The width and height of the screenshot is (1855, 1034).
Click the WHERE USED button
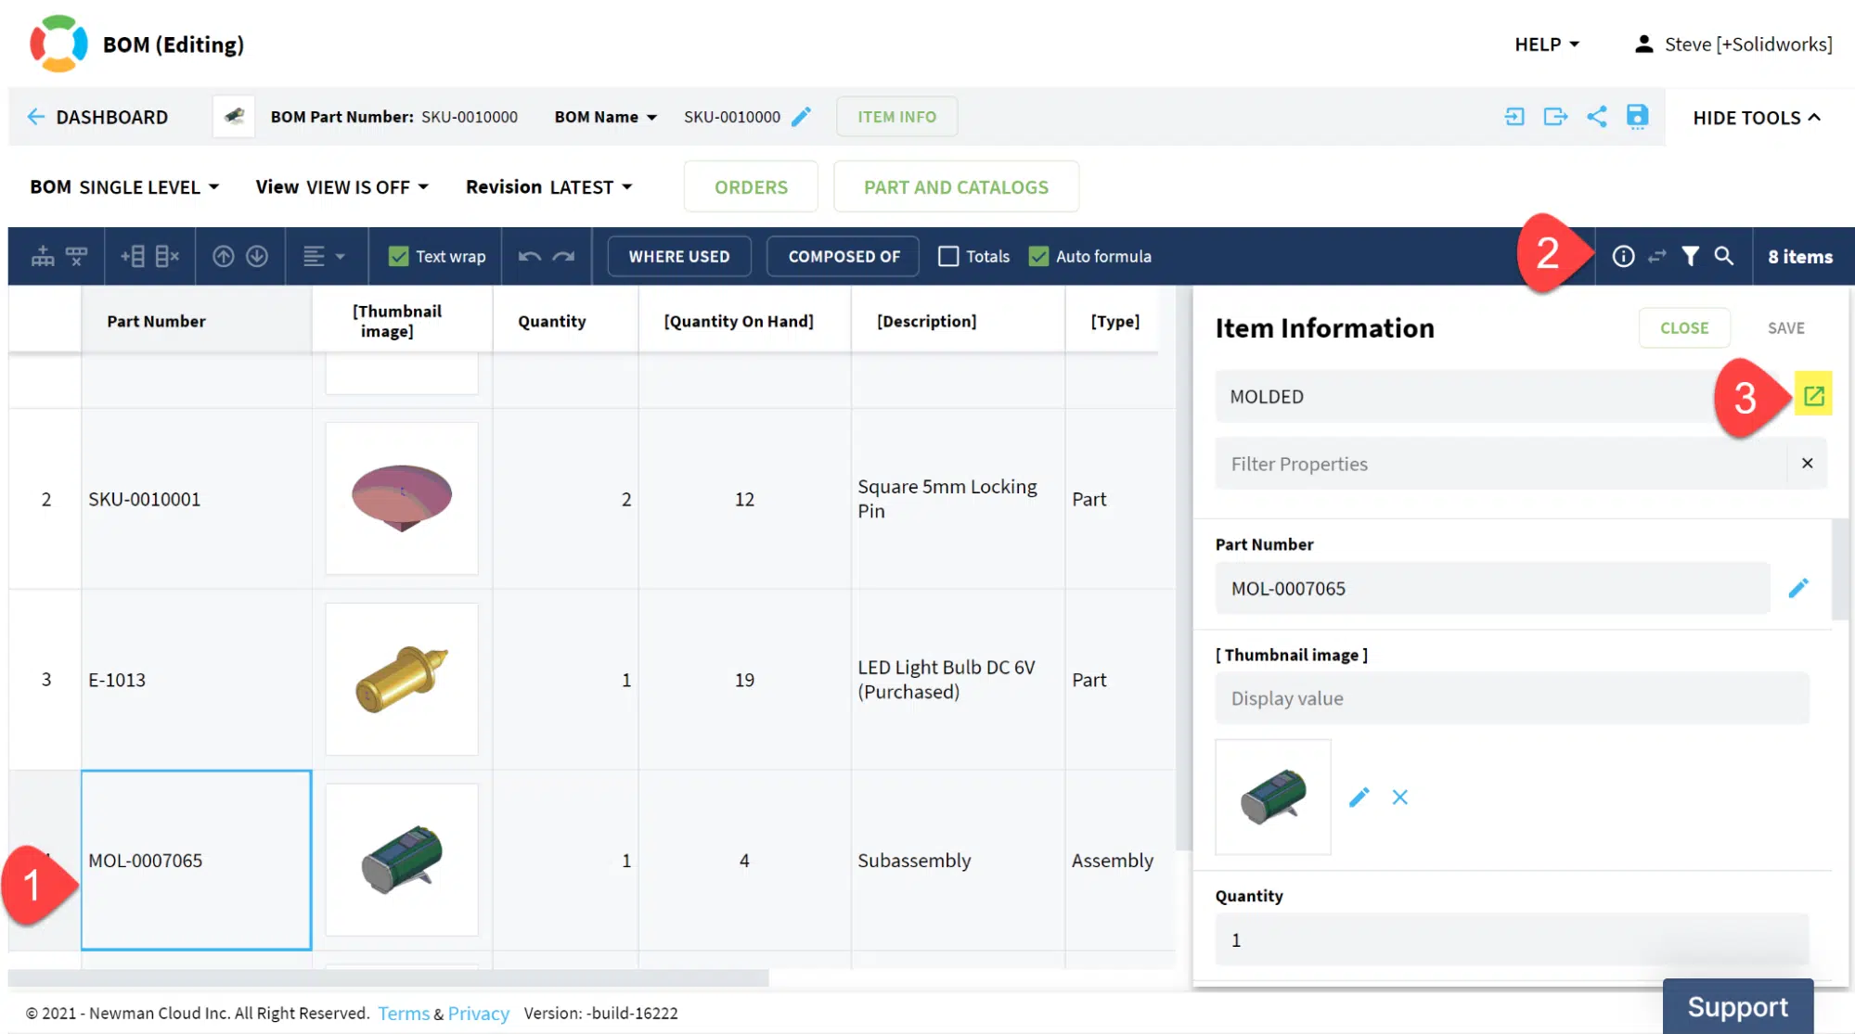pyautogui.click(x=679, y=256)
